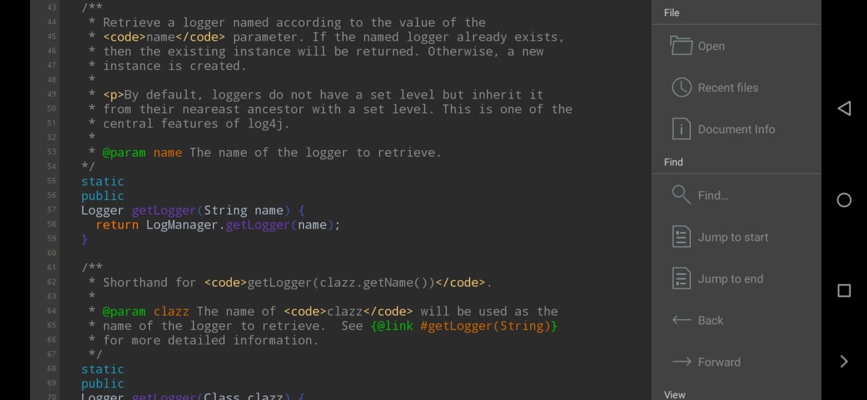This screenshot has height=400, width=867.
Task: Tap the Back left-arrow icon
Action: click(x=681, y=321)
